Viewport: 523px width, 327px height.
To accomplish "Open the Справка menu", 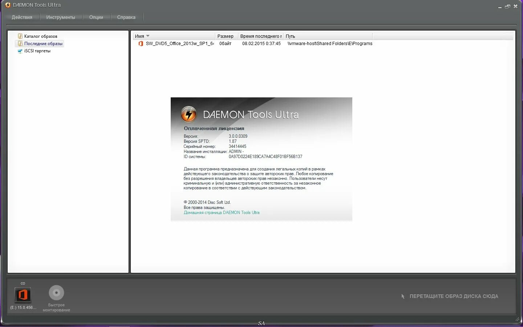I will tap(126, 17).
